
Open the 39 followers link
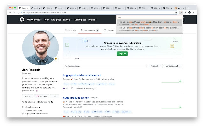click(30, 102)
